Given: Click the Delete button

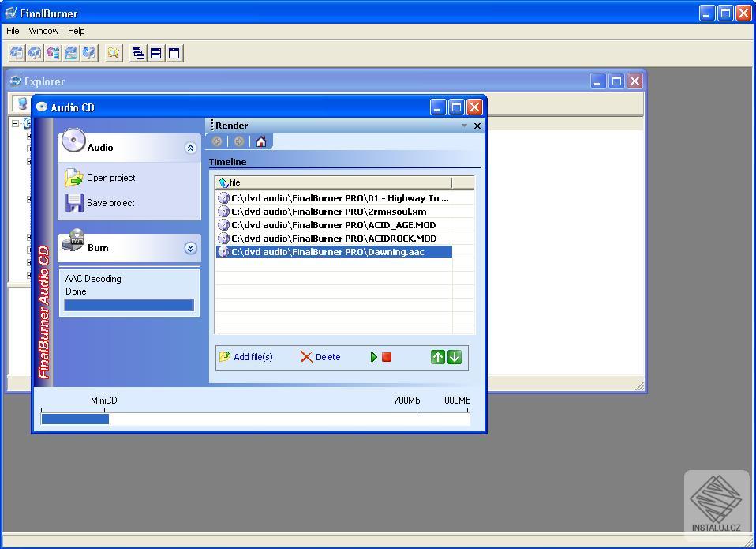Looking at the screenshot, I should [320, 357].
